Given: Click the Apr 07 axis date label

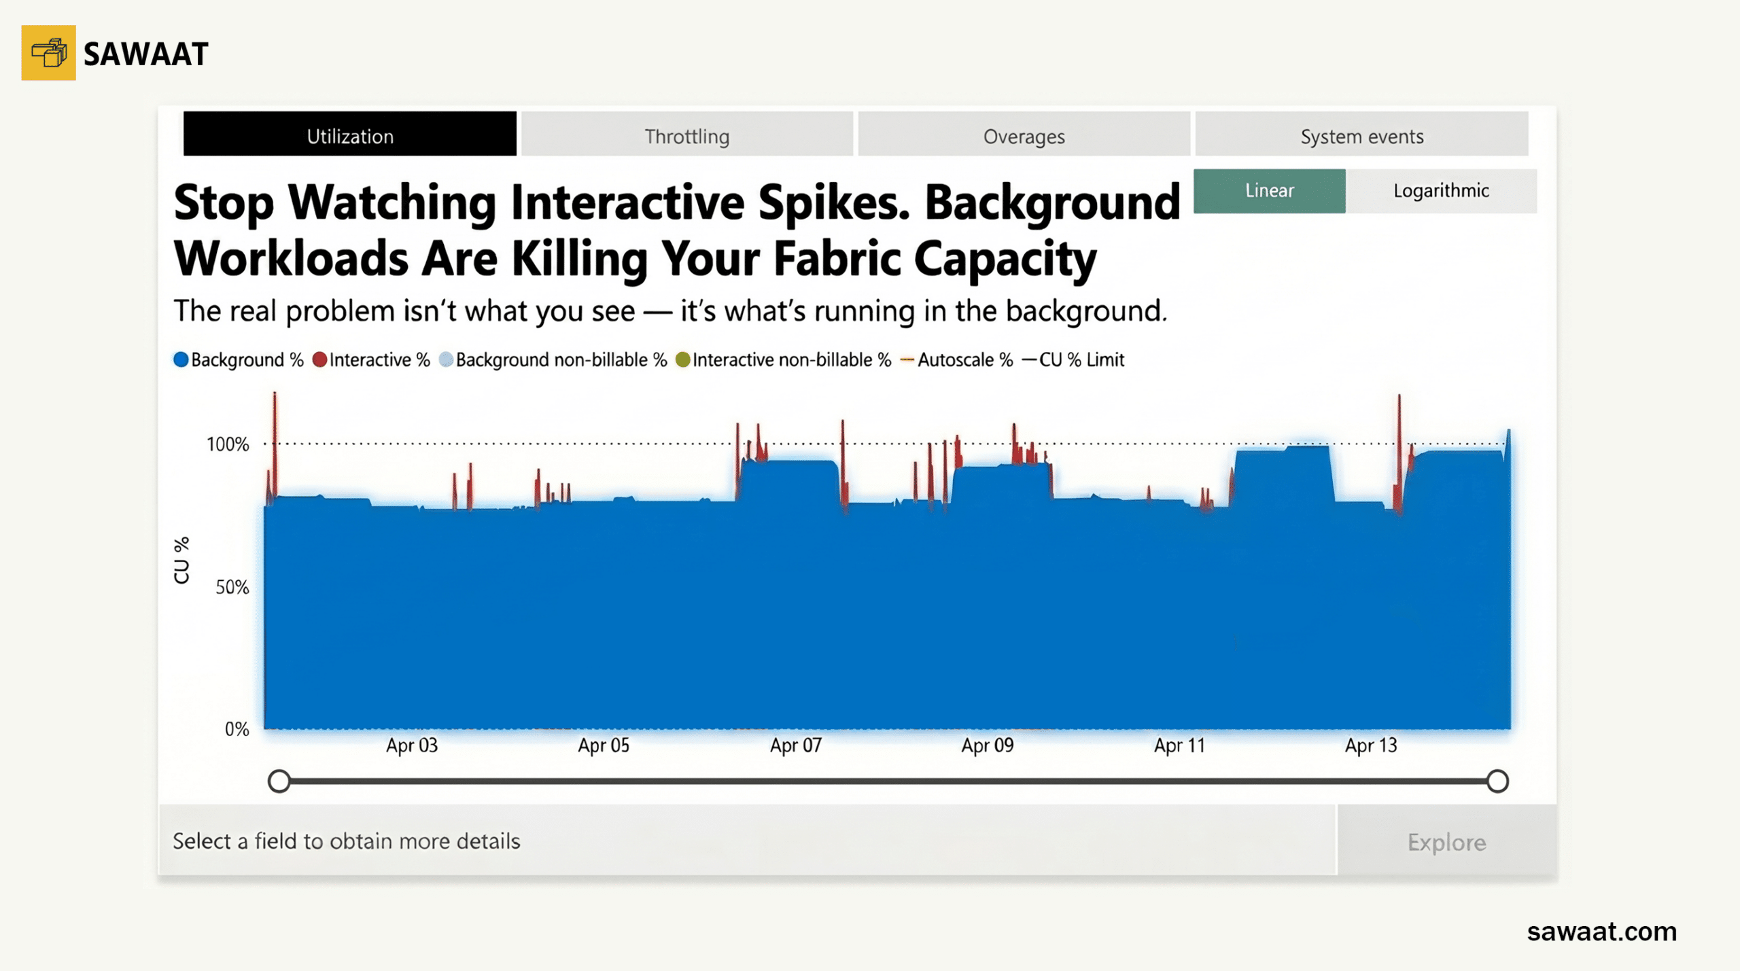Looking at the screenshot, I should (x=795, y=745).
